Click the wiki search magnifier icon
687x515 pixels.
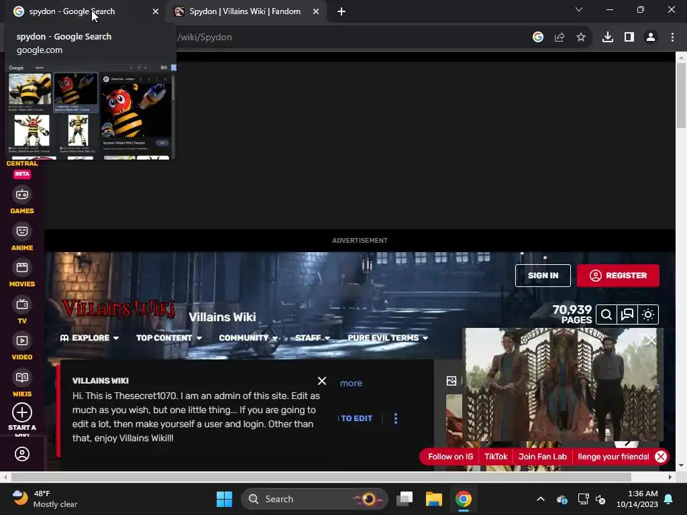click(x=606, y=314)
